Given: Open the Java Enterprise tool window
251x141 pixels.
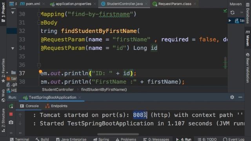Looking at the screenshot, I should (71, 139).
